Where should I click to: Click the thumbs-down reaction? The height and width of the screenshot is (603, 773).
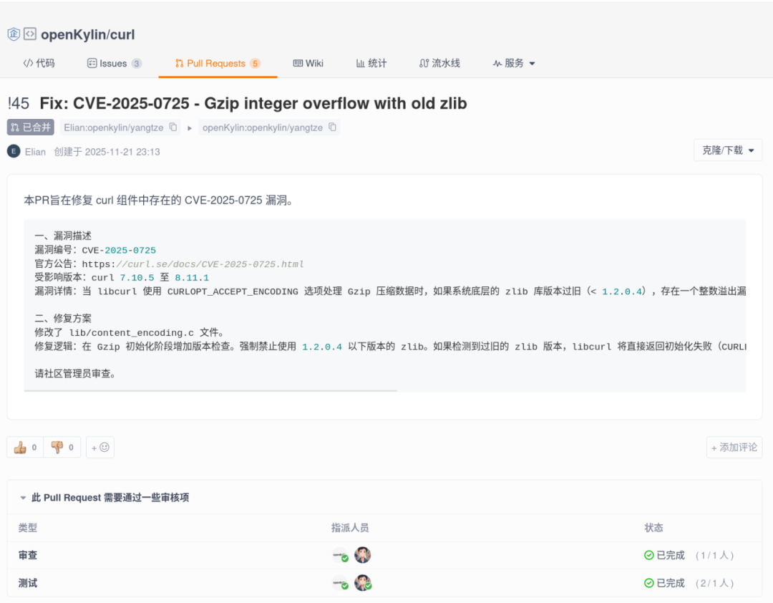(x=62, y=448)
